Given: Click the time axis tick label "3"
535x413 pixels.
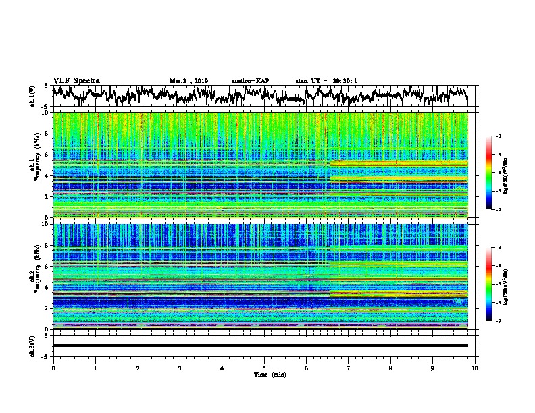Looking at the screenshot, I should 180,368.
